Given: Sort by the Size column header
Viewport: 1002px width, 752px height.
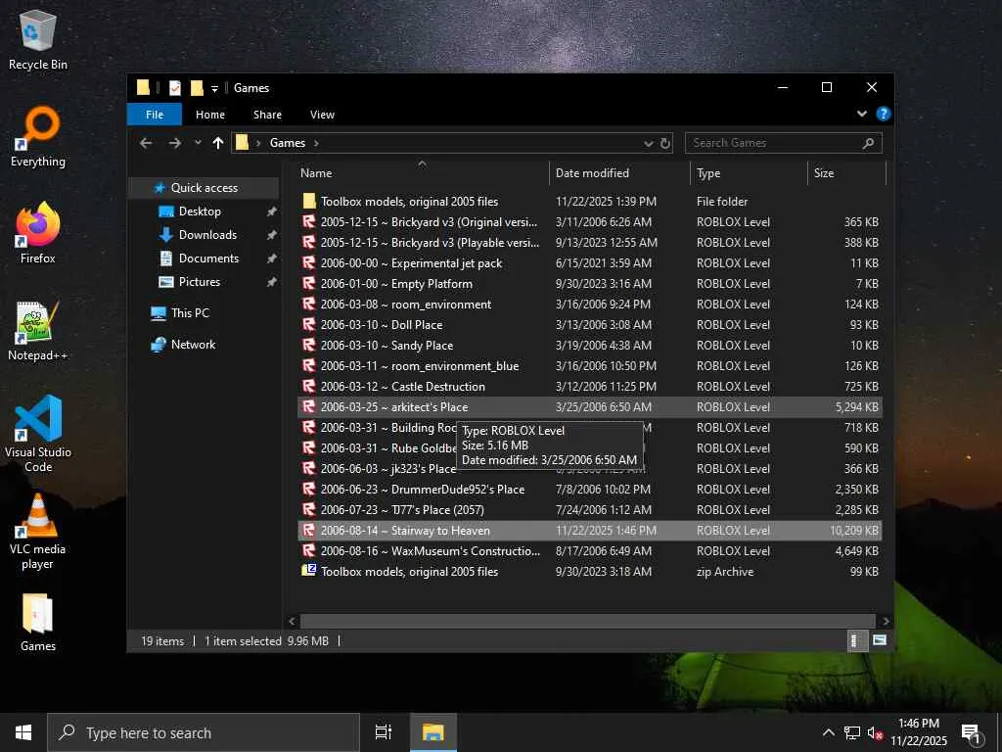Looking at the screenshot, I should coord(846,172).
